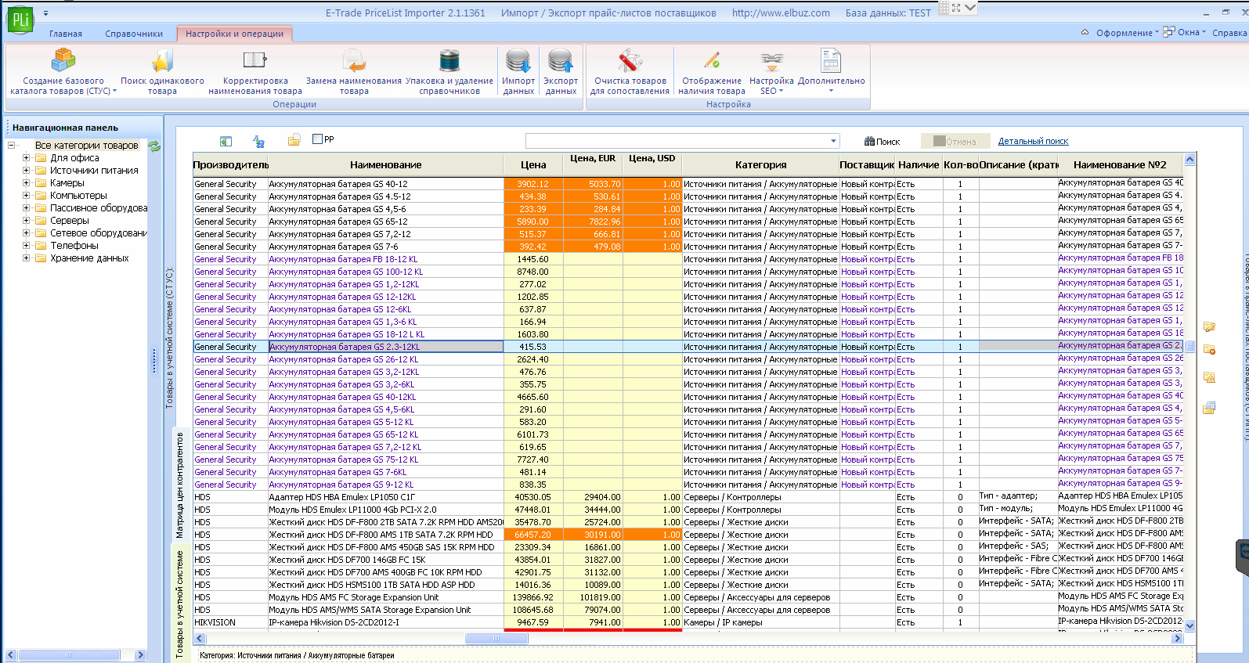Sort by the 'Наименование' column header

(386, 165)
